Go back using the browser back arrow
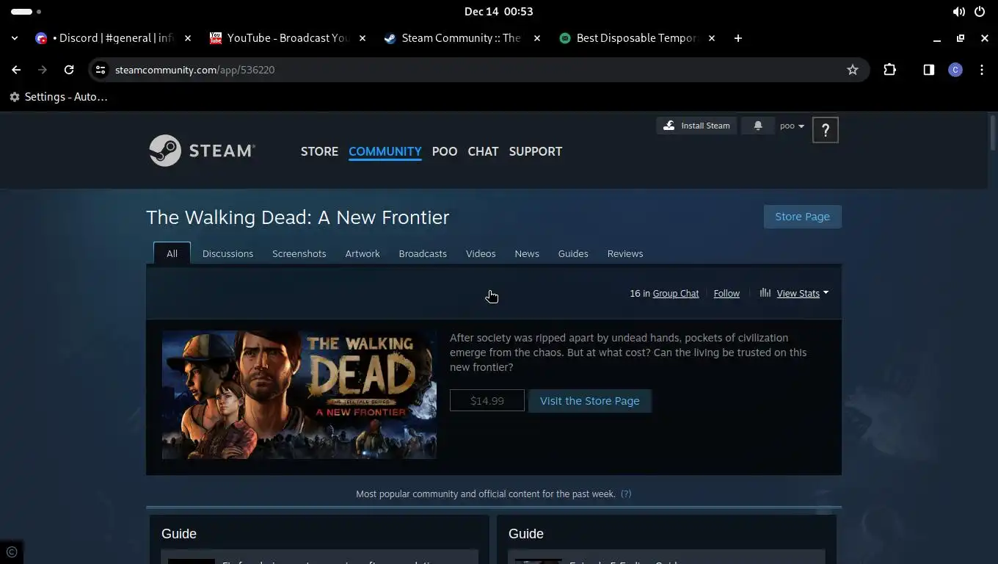 16,70
